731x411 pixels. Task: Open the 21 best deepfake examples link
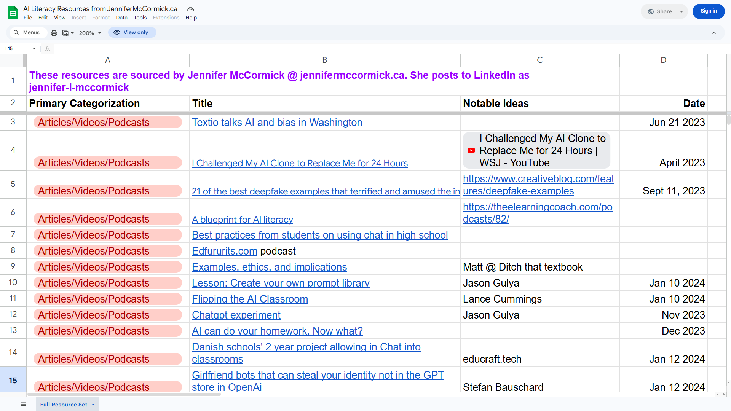pyautogui.click(x=326, y=191)
